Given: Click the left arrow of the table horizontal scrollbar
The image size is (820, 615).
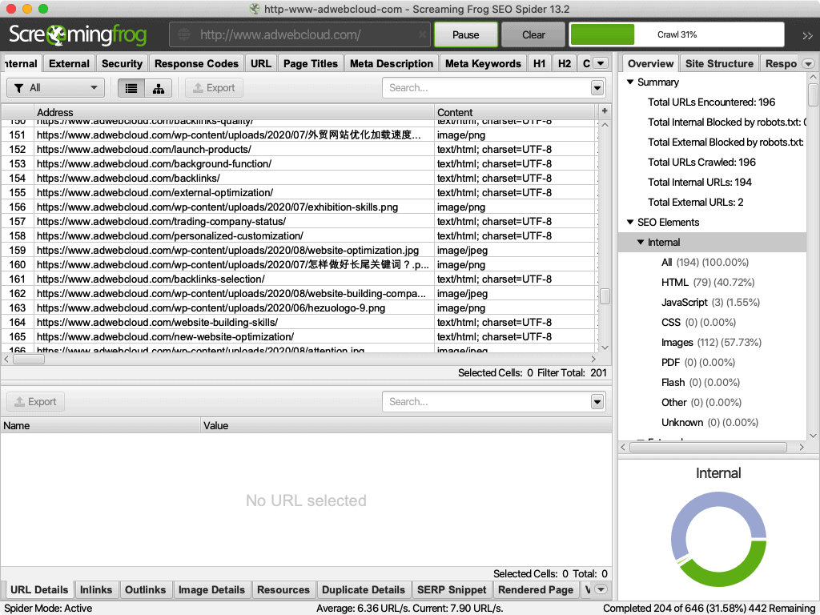Looking at the screenshot, I should [x=6, y=360].
